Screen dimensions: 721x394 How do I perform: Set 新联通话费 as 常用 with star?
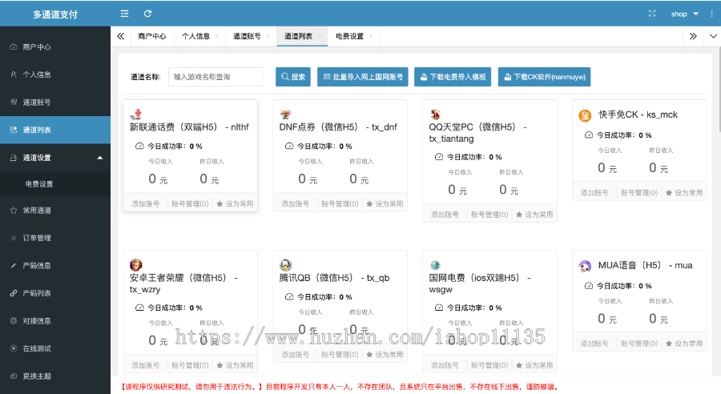235,203
